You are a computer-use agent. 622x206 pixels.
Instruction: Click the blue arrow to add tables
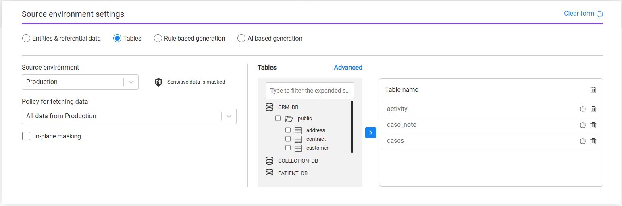pyautogui.click(x=370, y=133)
